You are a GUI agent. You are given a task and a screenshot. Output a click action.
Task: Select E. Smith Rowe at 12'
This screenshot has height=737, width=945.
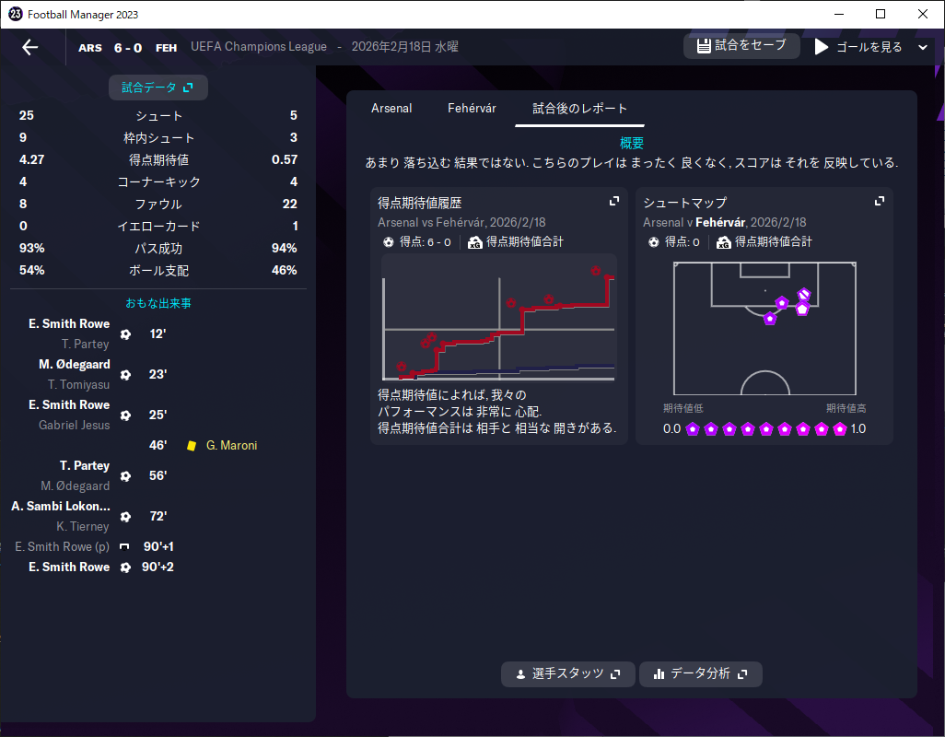coord(69,323)
